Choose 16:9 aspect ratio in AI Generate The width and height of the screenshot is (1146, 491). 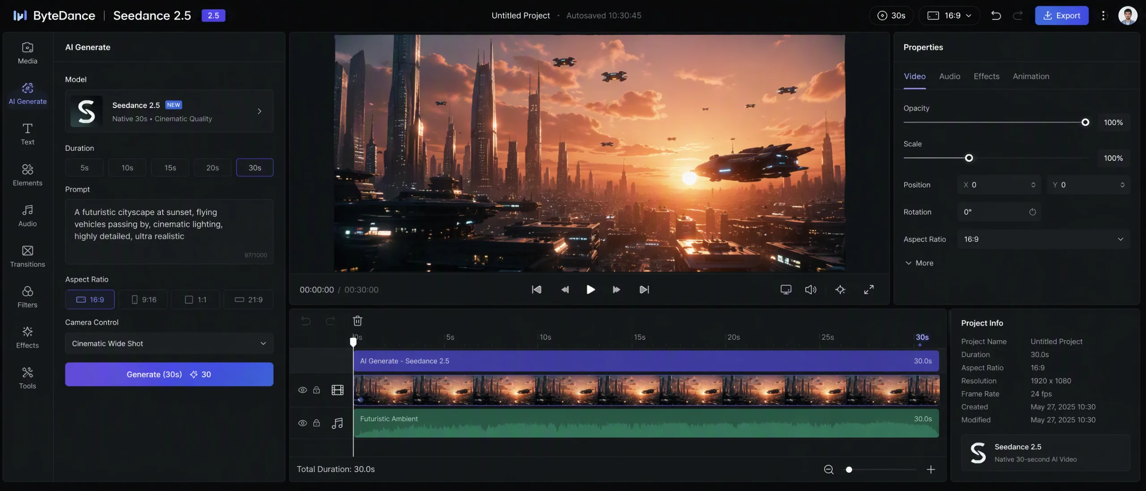point(90,300)
